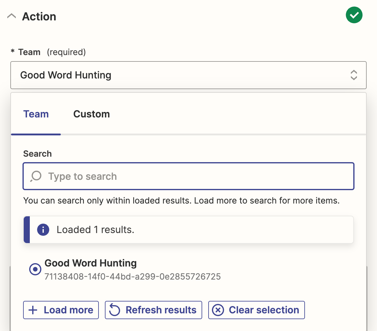Select the Good Word Hunting radio button
This screenshot has width=377, height=331.
click(35, 269)
